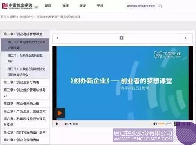
Task: Click the 中国创业学院 logo
Action: (17, 6)
